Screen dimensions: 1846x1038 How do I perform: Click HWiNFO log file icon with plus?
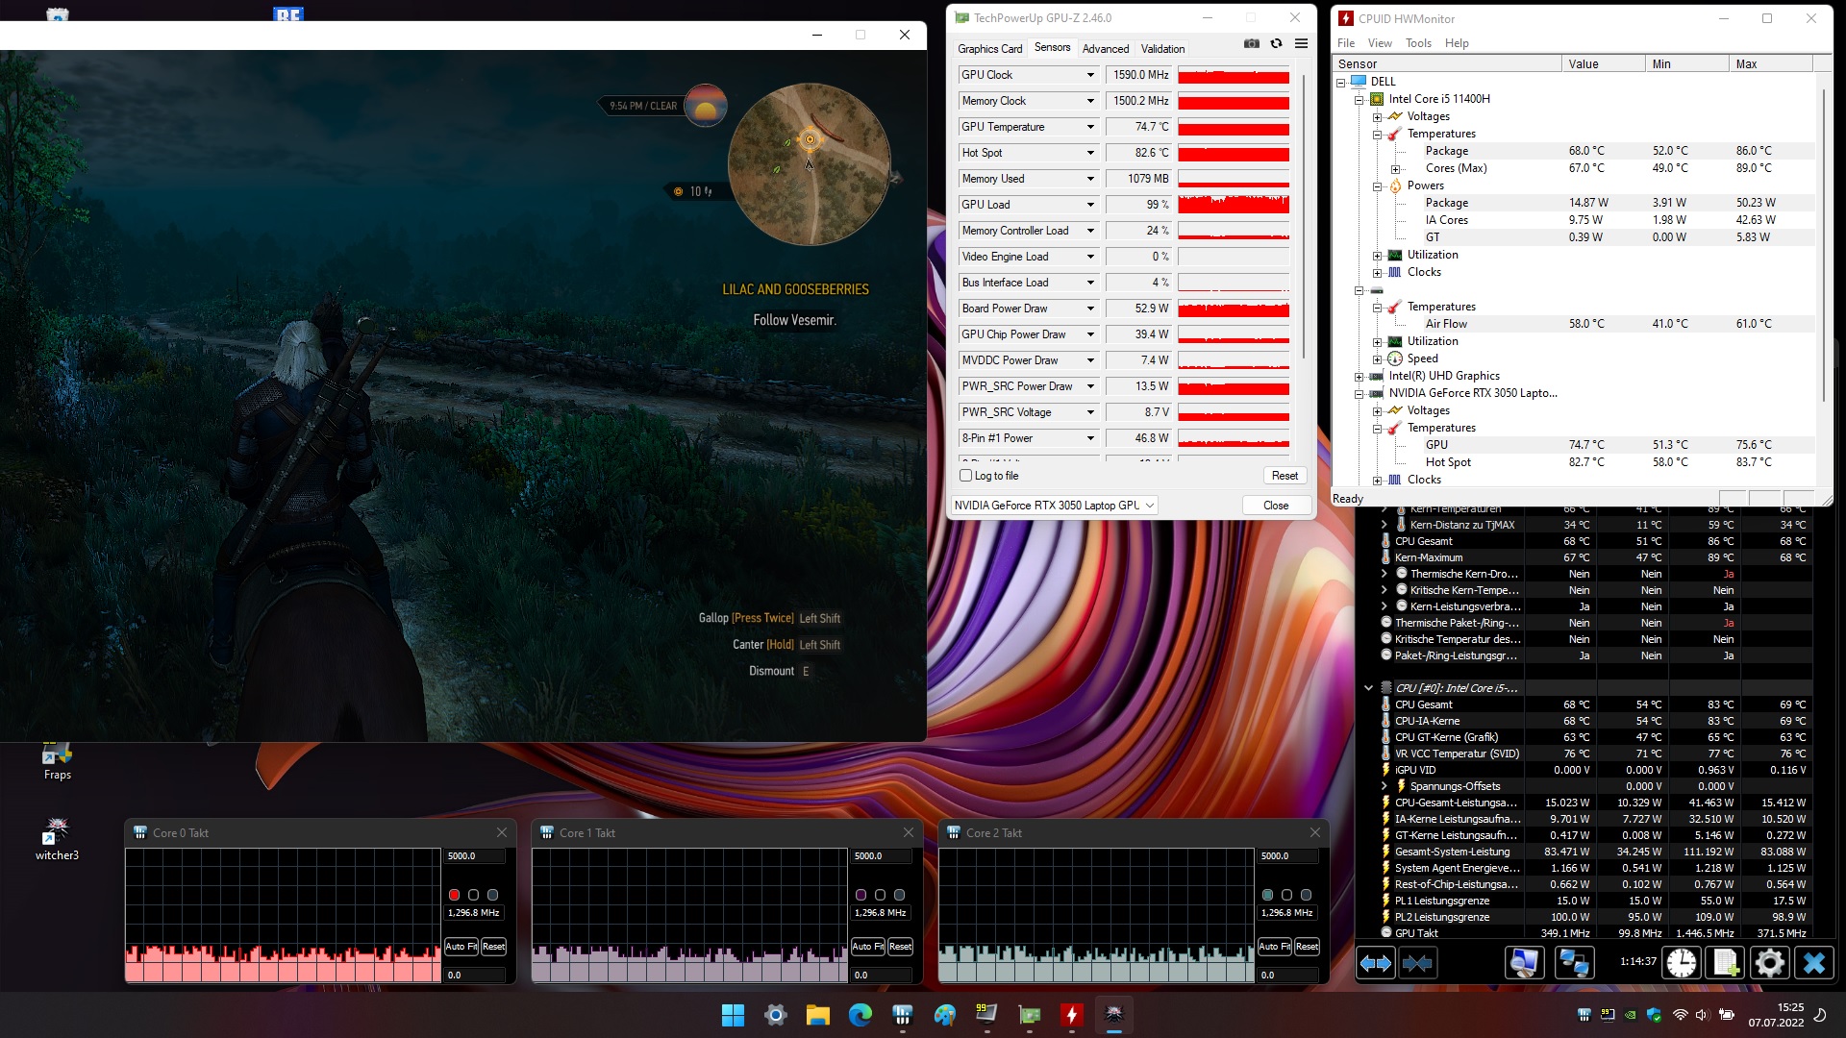(1725, 962)
